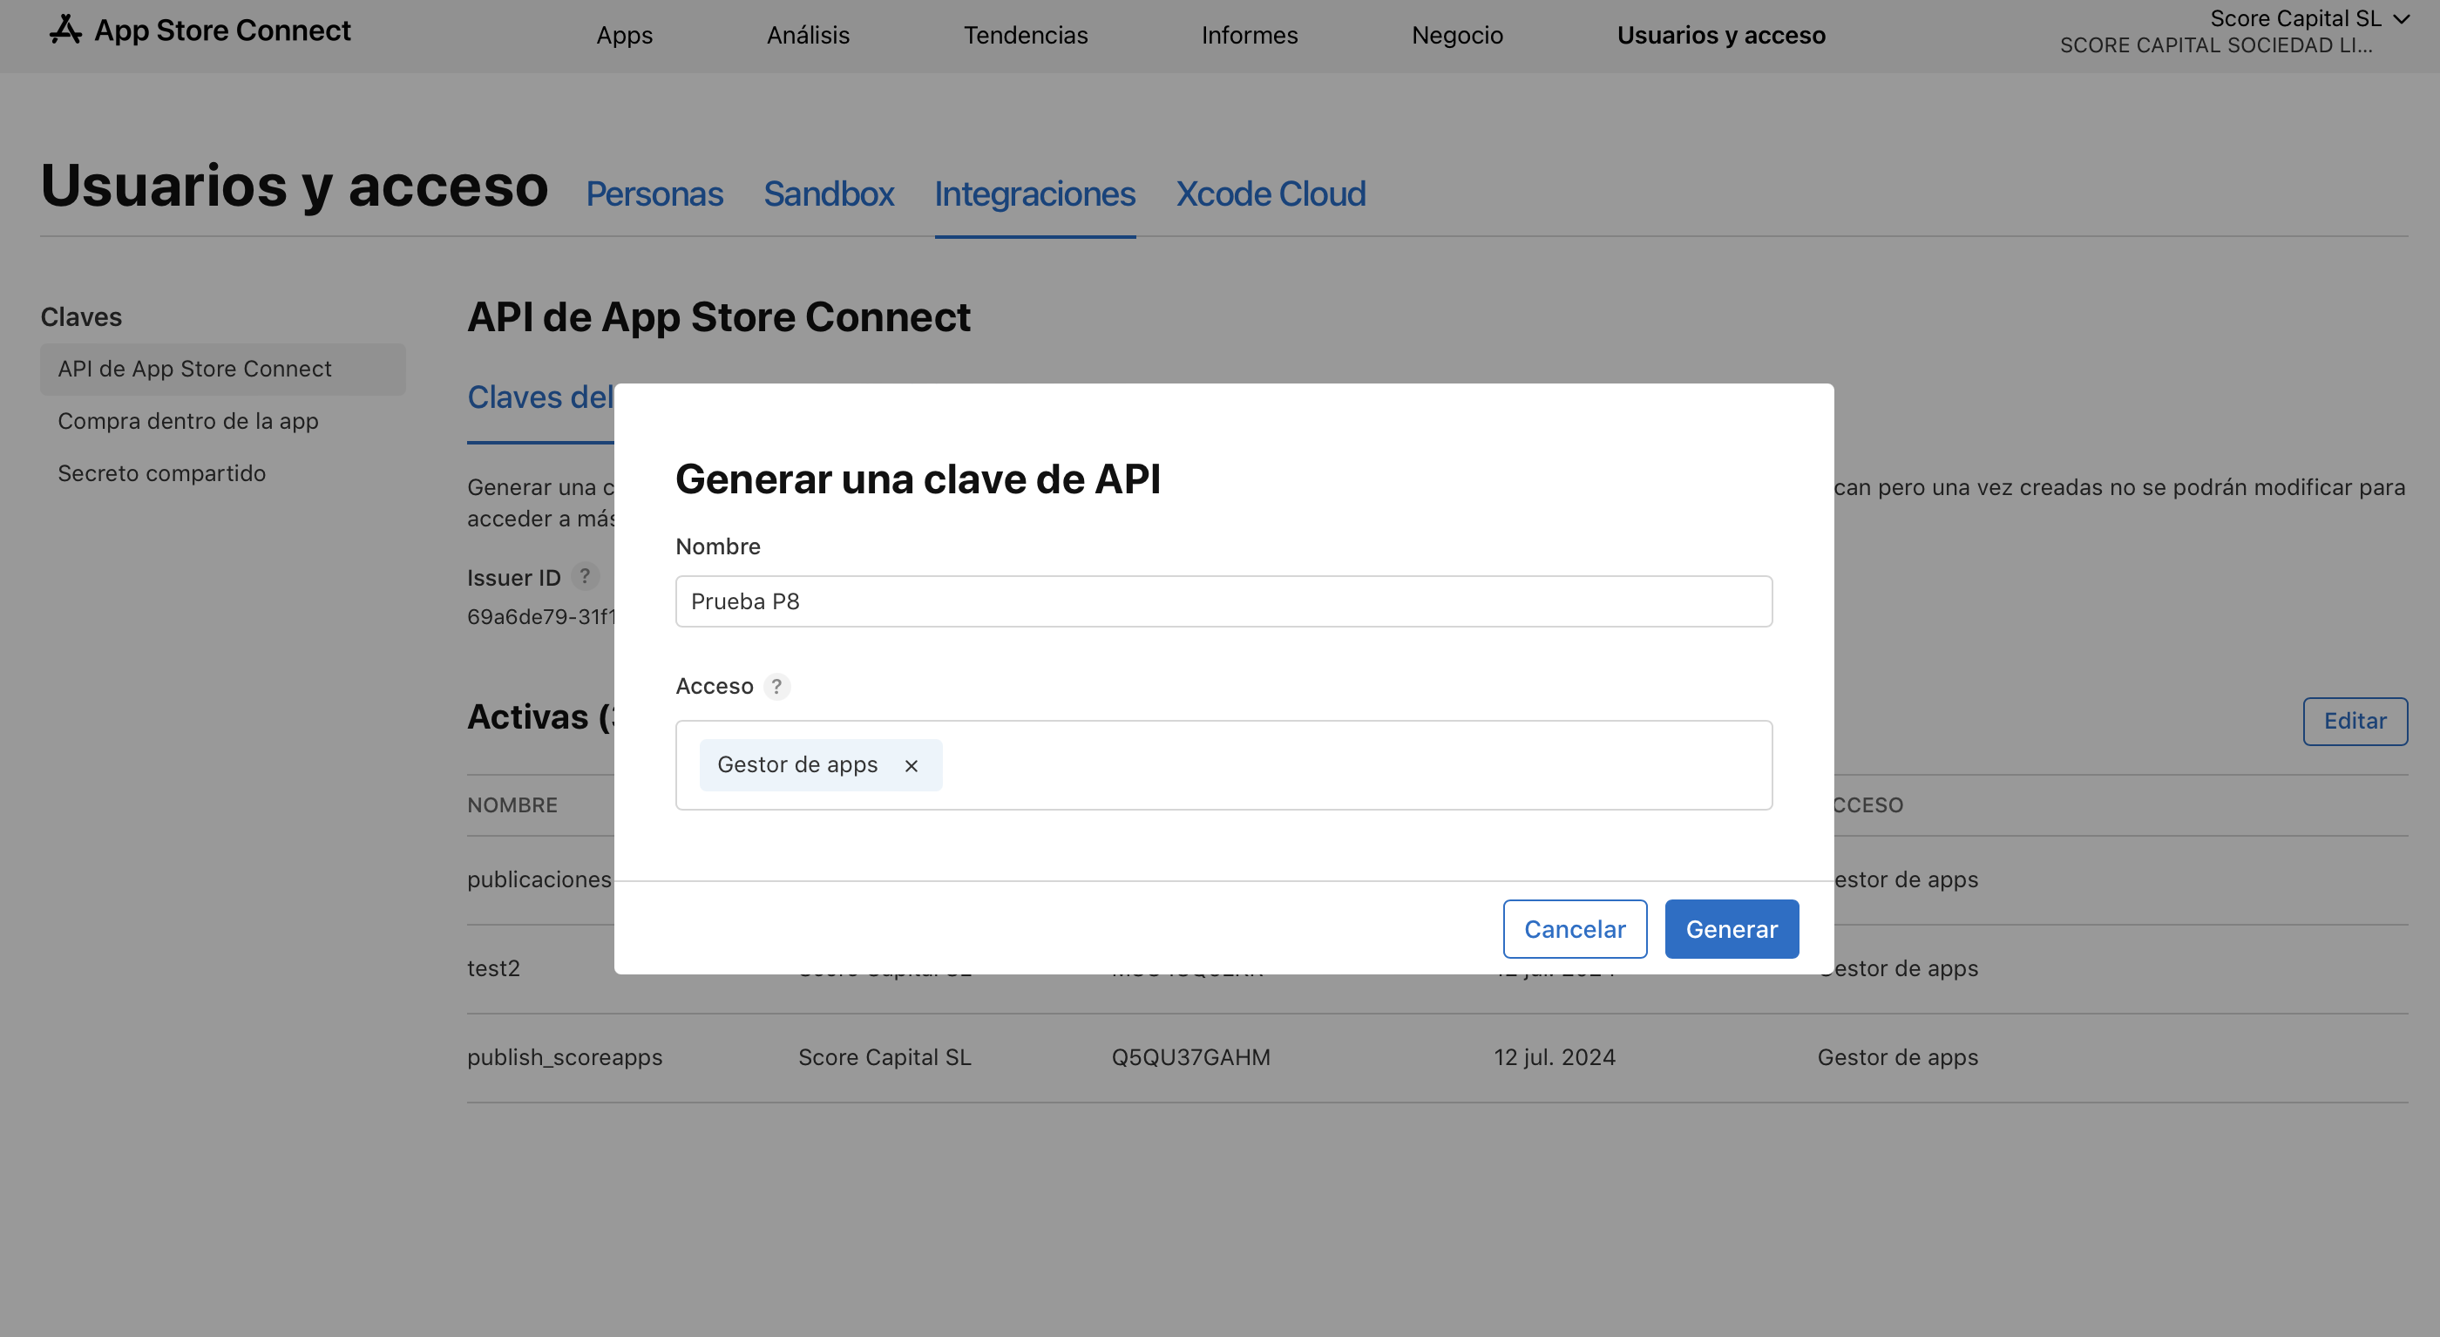
Task: Open the Negocio menu item
Action: (x=1457, y=35)
